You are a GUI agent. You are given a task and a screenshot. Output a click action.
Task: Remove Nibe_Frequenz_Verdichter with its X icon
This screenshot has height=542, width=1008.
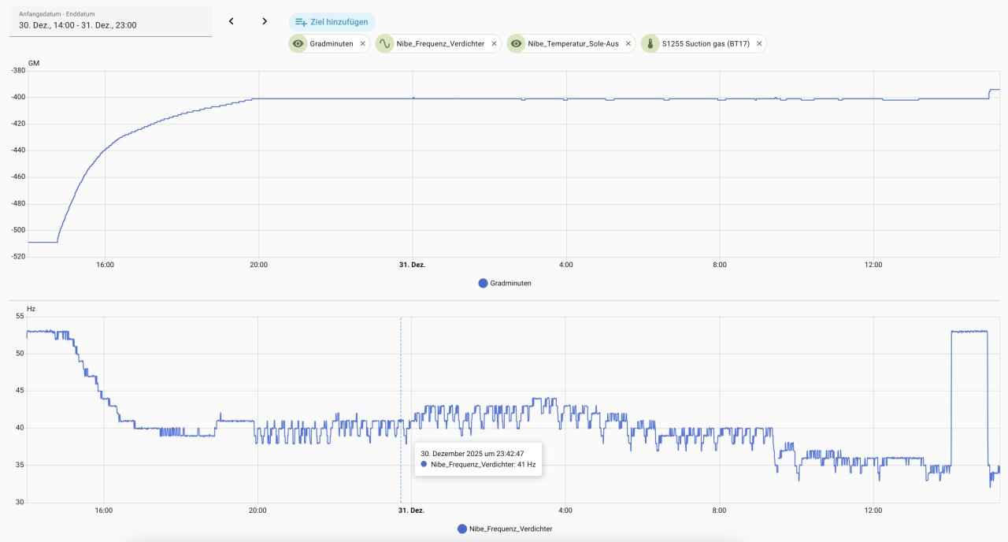pos(494,44)
